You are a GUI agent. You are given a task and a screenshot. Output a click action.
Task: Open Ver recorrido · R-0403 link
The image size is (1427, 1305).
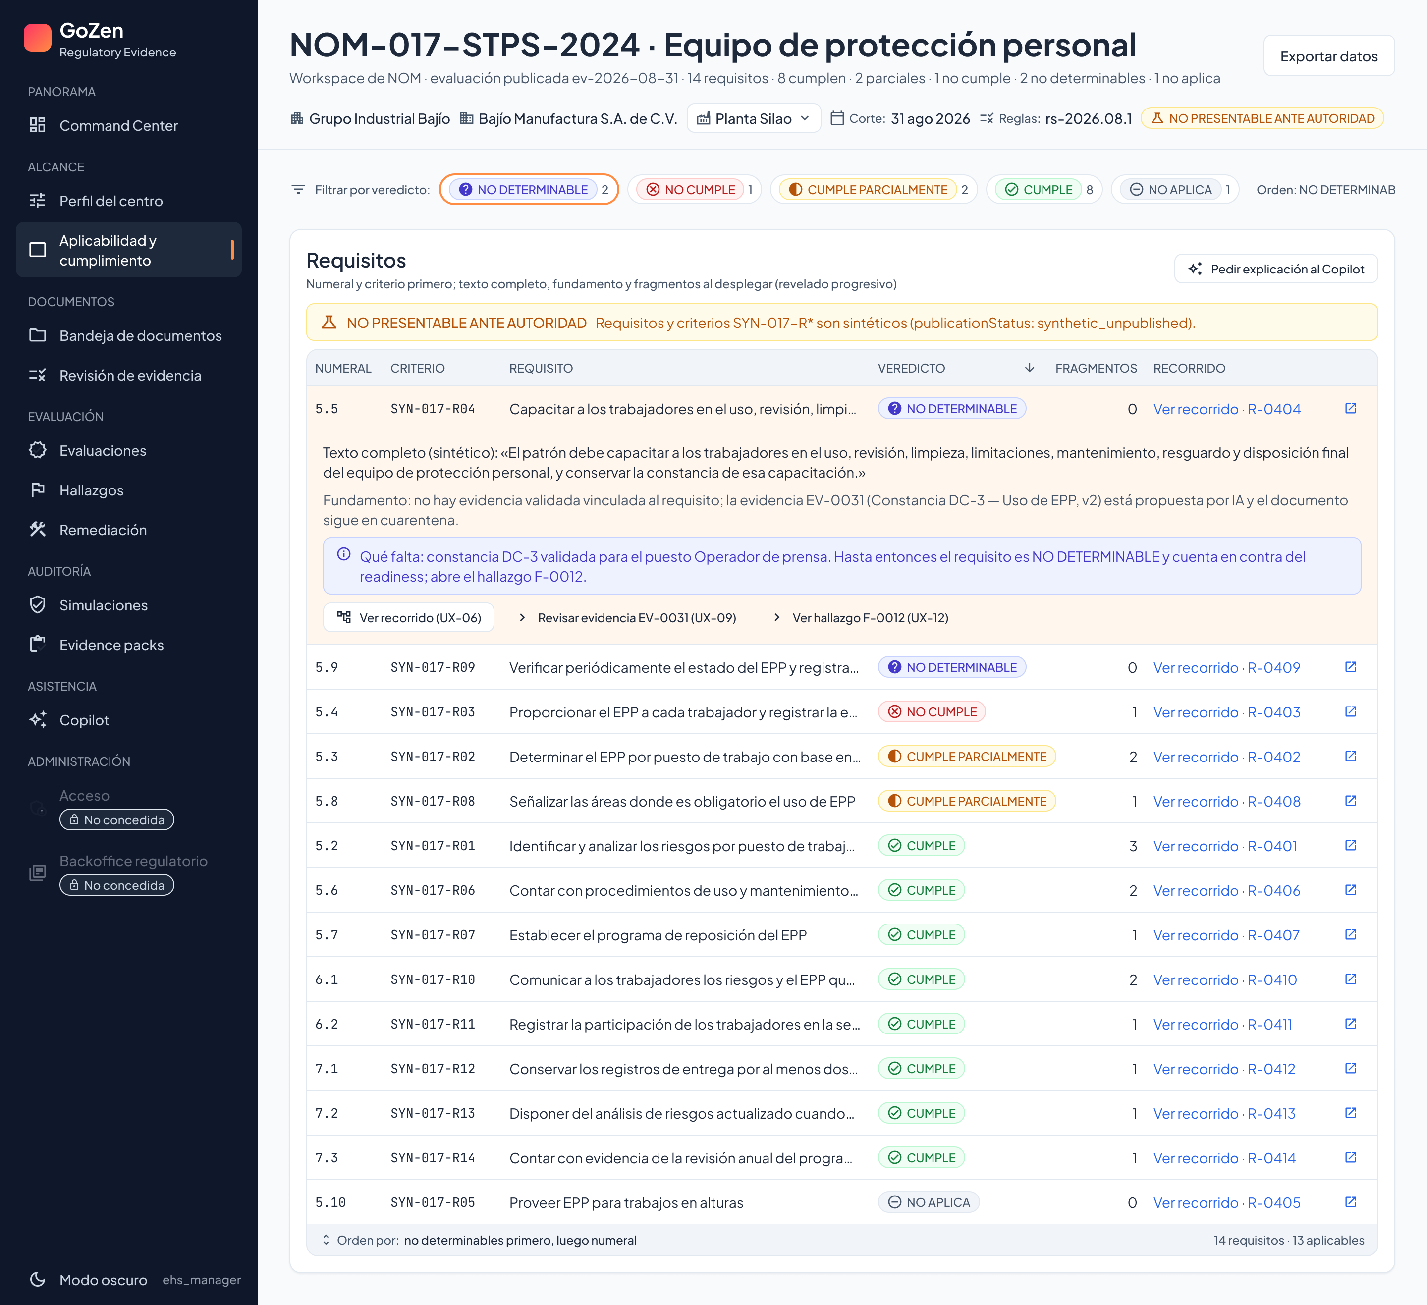click(1227, 712)
